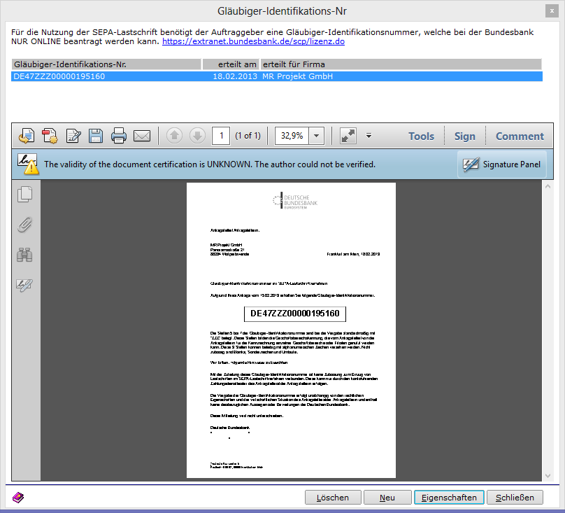Viewport: 565px width, 513px height.
Task: Select the row DE47ZZZ00000195160
Action: pyautogui.click(x=277, y=76)
